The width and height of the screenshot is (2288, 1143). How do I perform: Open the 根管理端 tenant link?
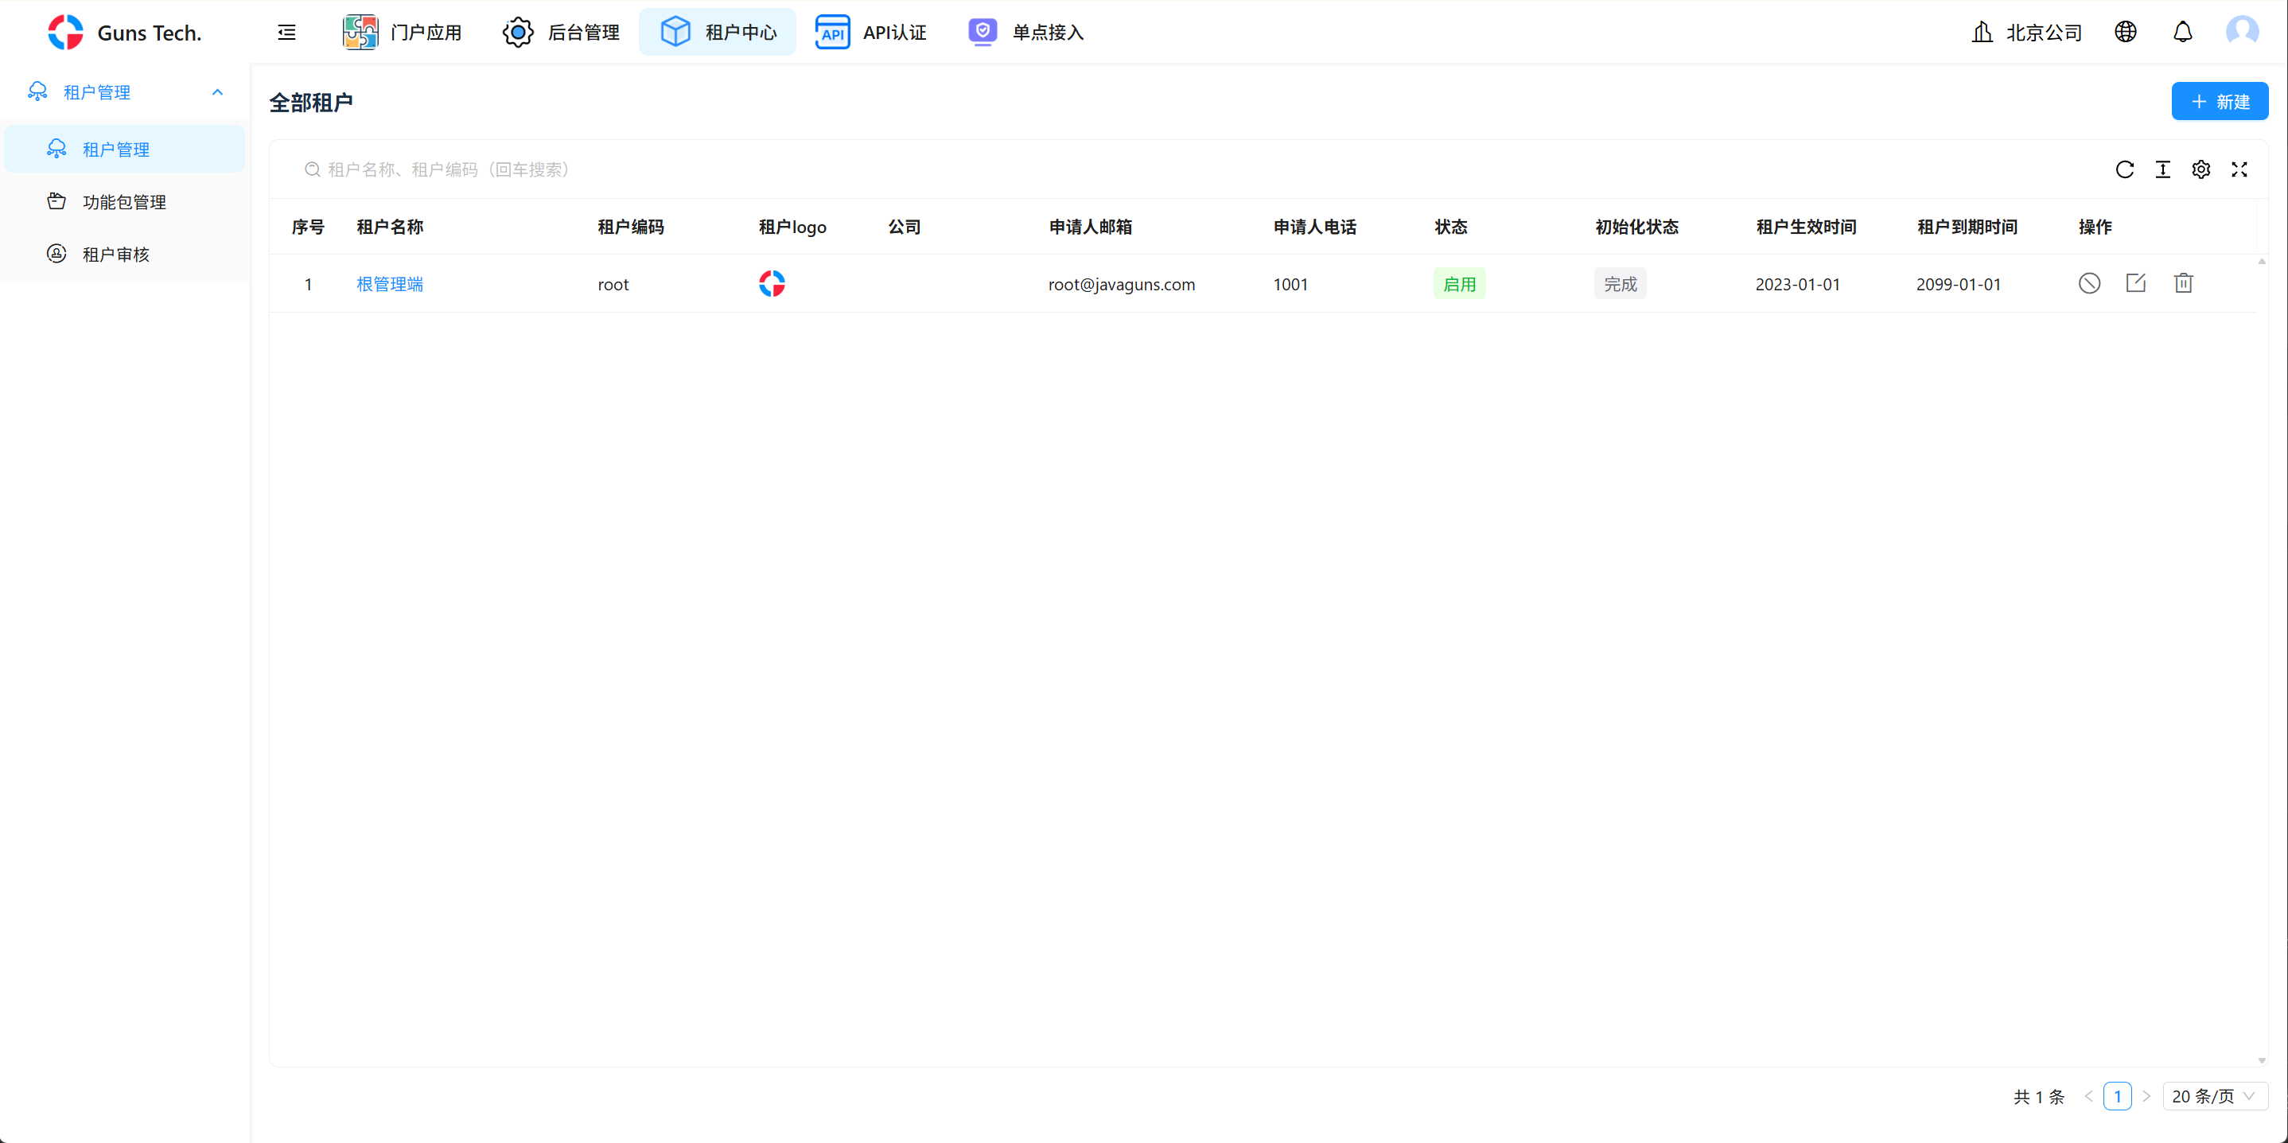coord(390,284)
